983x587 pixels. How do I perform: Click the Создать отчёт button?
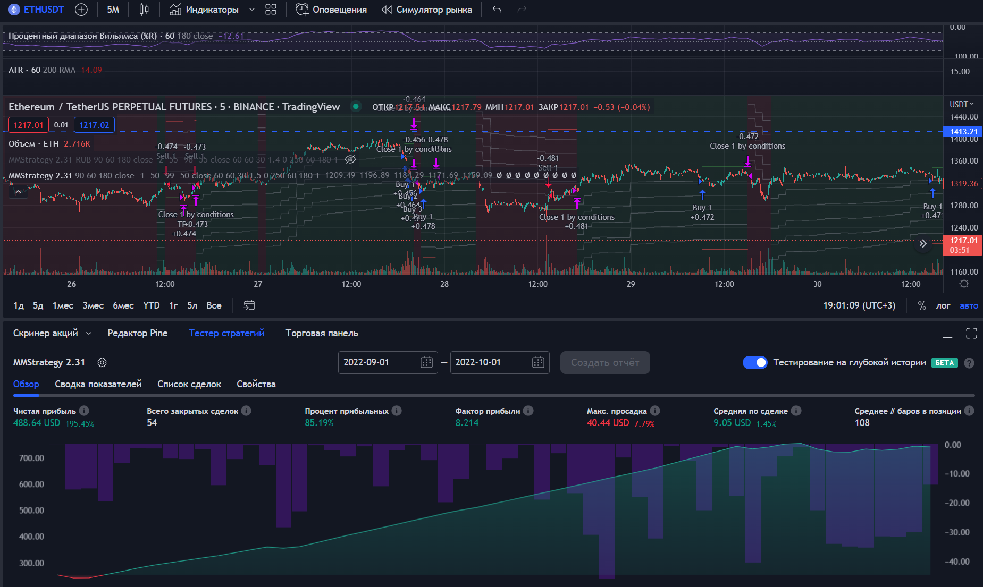pyautogui.click(x=605, y=362)
